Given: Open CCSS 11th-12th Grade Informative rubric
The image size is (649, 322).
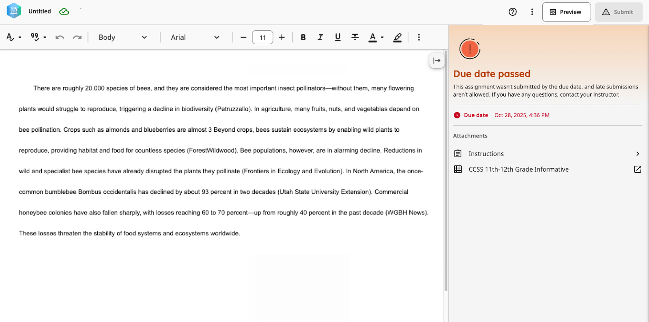Looking at the screenshot, I should click(548, 170).
